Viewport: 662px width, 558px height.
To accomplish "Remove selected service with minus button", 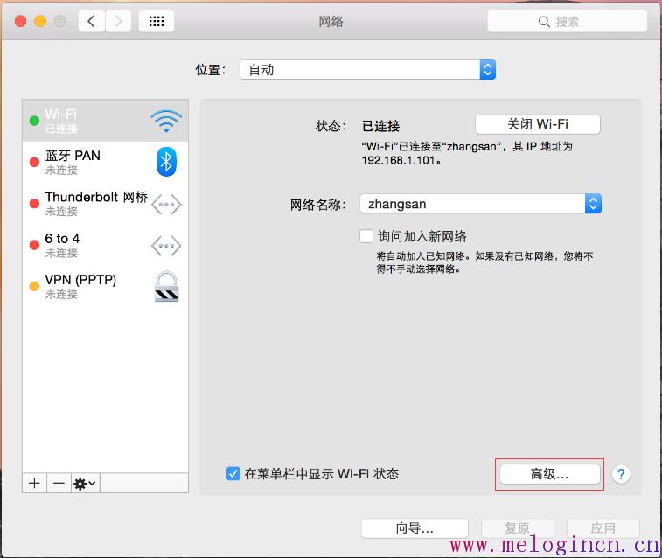I will point(59,483).
